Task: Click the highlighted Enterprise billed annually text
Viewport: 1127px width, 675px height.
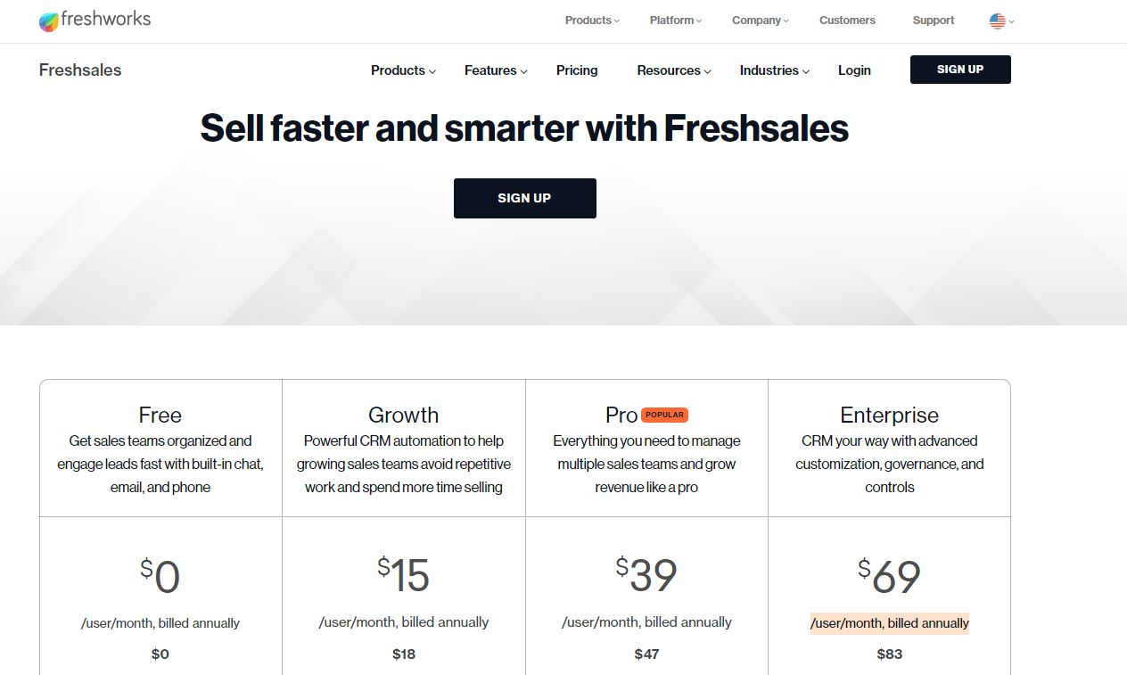Action: [889, 623]
